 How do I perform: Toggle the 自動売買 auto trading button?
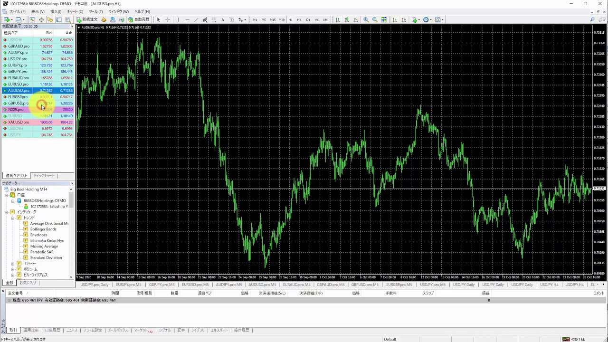click(x=139, y=19)
